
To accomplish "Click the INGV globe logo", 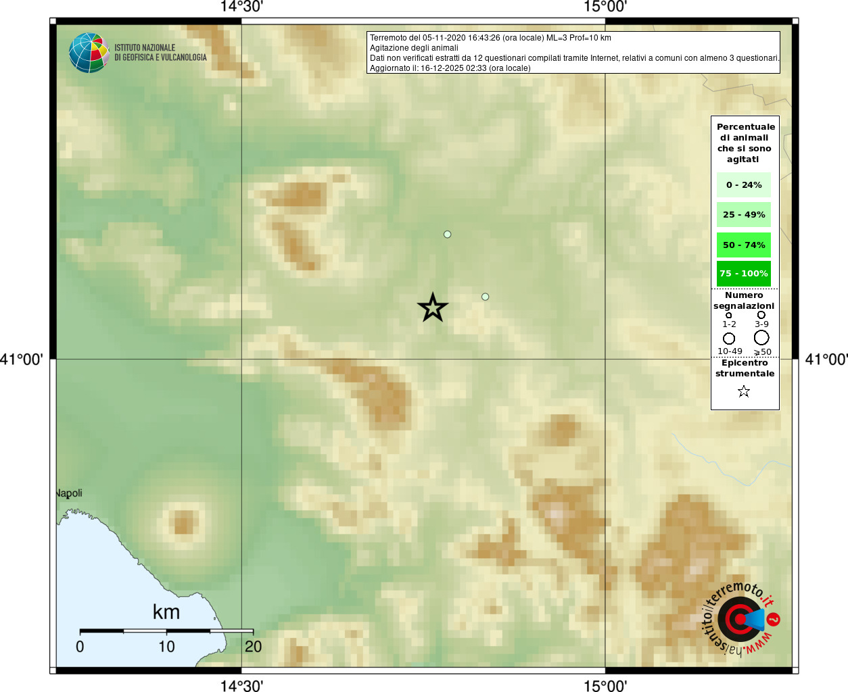I will (x=89, y=53).
